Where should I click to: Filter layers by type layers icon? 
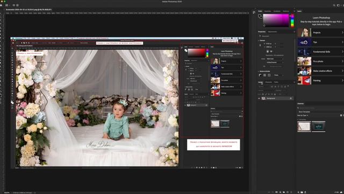tap(278, 87)
